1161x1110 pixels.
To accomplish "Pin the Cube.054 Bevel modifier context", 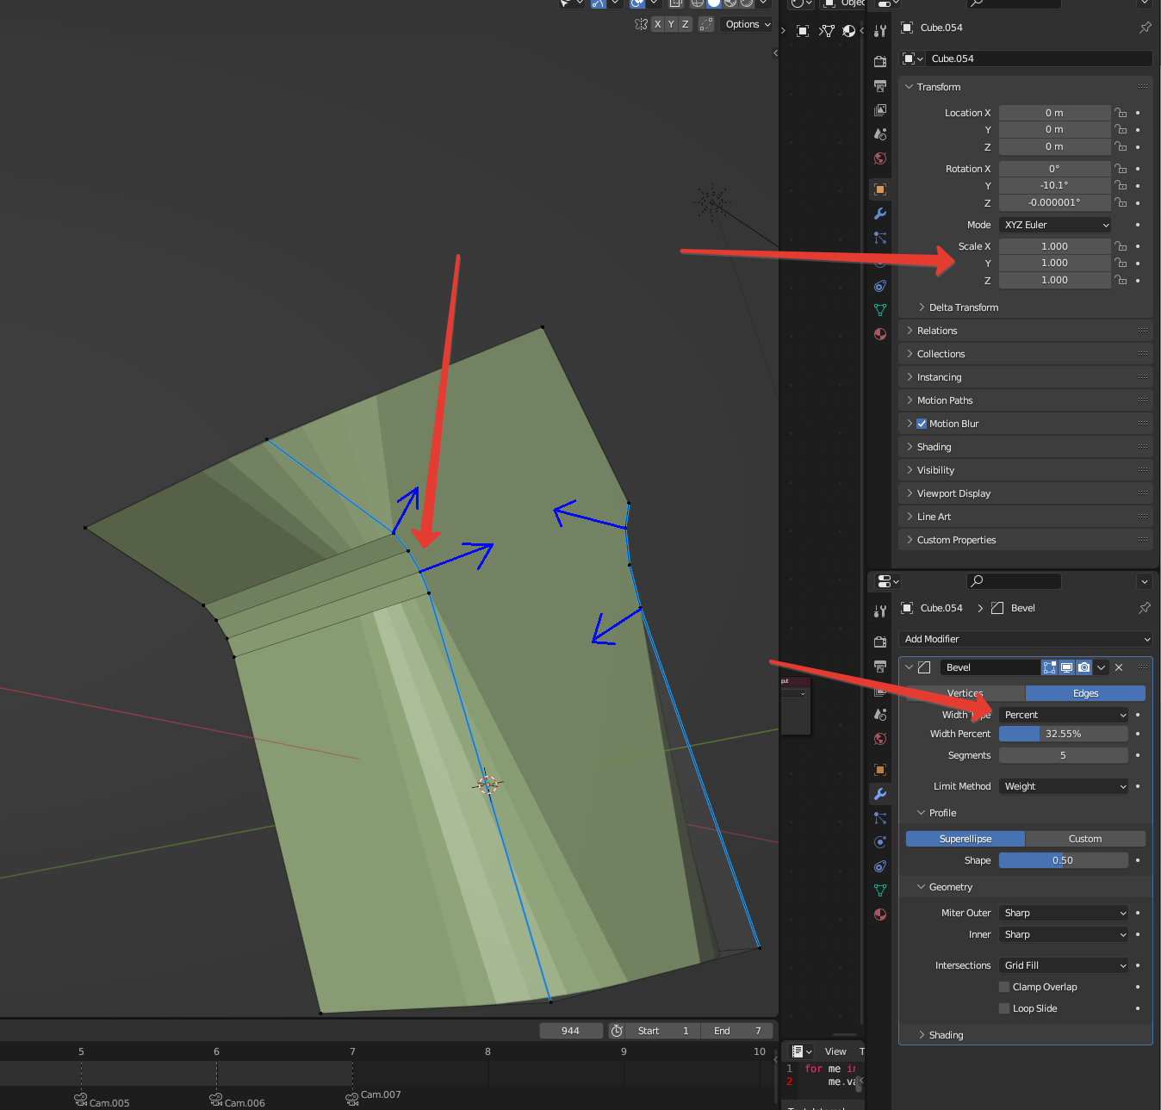I will pos(1145,608).
